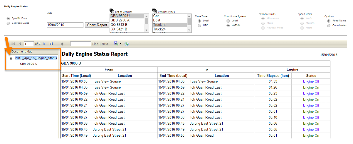Image resolution: width=353 pixels, height=144 pixels.
Task: Click select-all icon above Vehicles Types
Action: tap(155, 11)
